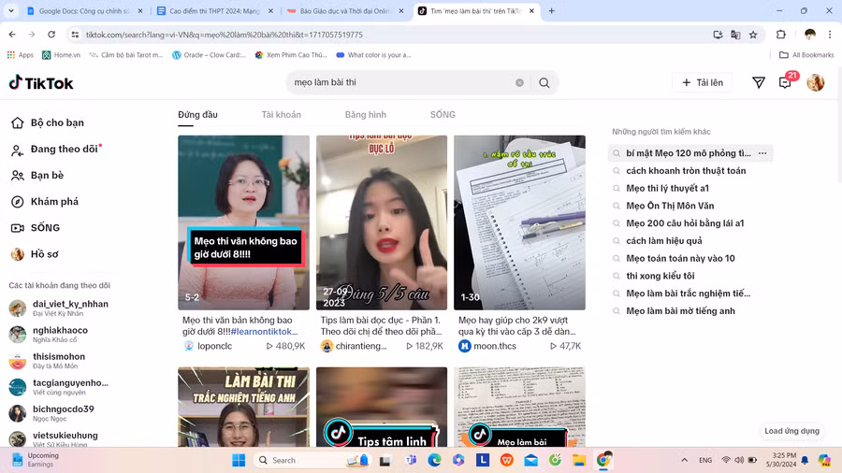Switch to the SỐNG results tab
The height and width of the screenshot is (473, 842).
[x=443, y=115]
